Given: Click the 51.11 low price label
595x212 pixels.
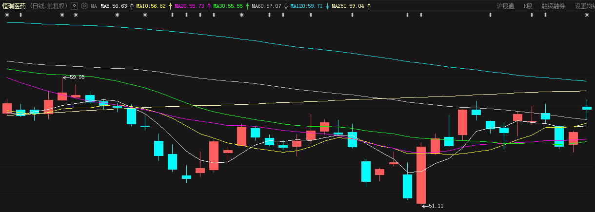Looking at the screenshot, I should coord(436,206).
